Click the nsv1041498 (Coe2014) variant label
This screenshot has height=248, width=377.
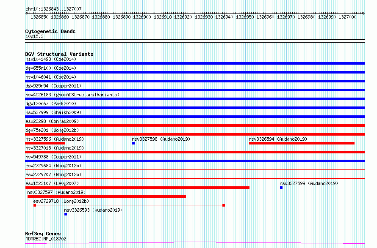click(51, 59)
